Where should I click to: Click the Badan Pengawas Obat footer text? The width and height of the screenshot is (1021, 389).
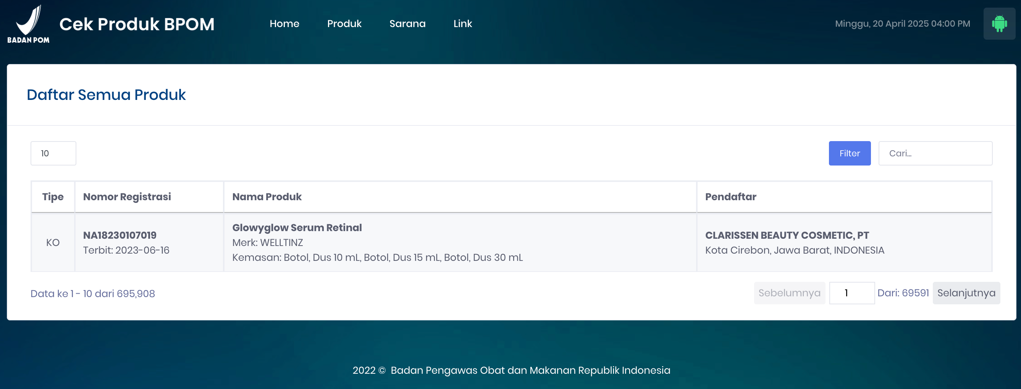[511, 370]
